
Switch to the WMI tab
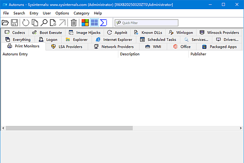click(x=153, y=47)
